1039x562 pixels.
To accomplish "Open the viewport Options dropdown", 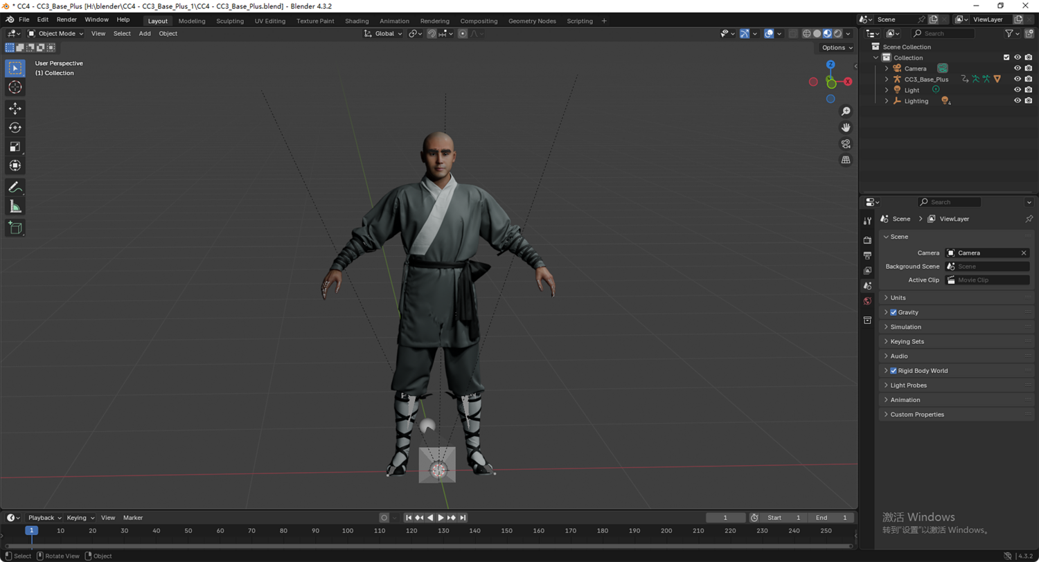I will click(x=837, y=48).
